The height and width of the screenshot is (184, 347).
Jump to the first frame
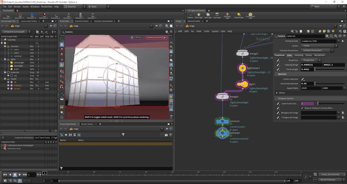tap(5, 174)
